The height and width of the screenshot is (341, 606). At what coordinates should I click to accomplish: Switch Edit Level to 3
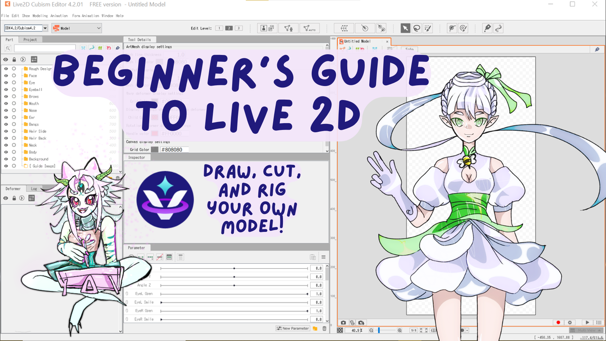pos(238,28)
